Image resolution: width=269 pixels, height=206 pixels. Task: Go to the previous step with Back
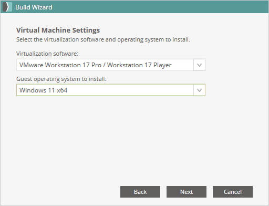click(140, 192)
